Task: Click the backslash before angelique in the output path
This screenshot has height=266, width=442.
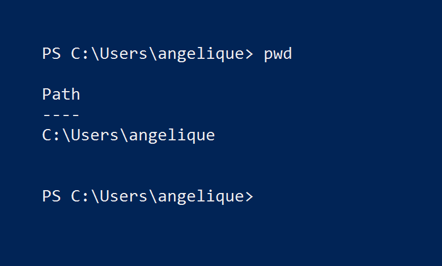Action: tap(124, 135)
